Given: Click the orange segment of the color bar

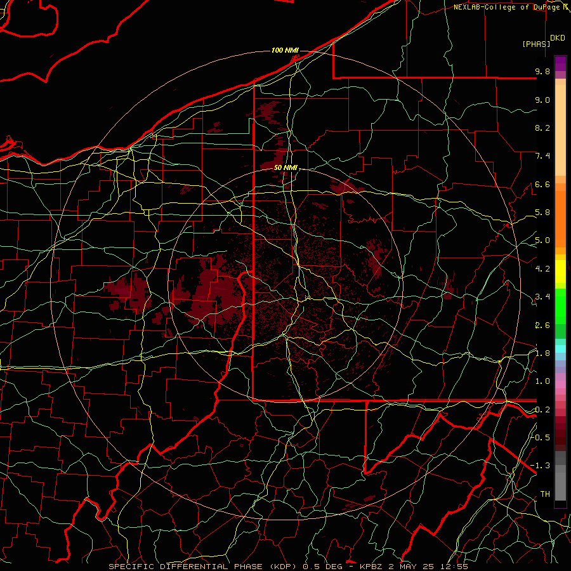Looking at the screenshot, I should [x=560, y=218].
